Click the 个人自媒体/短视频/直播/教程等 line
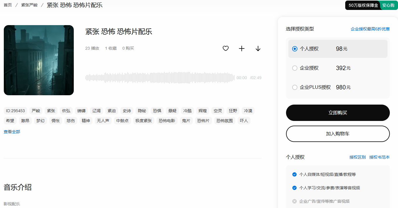The width and height of the screenshot is (398, 208). pyautogui.click(x=328, y=174)
